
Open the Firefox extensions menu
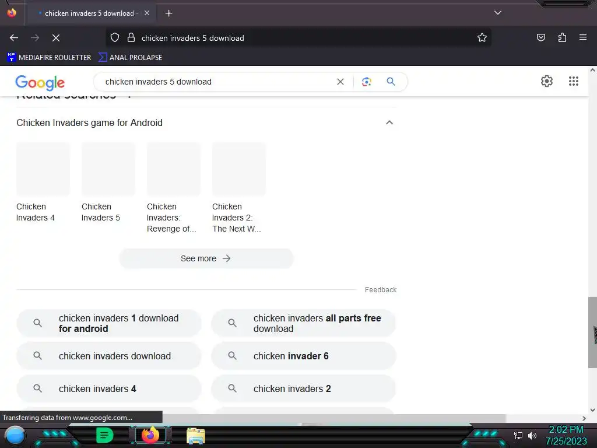(x=562, y=37)
